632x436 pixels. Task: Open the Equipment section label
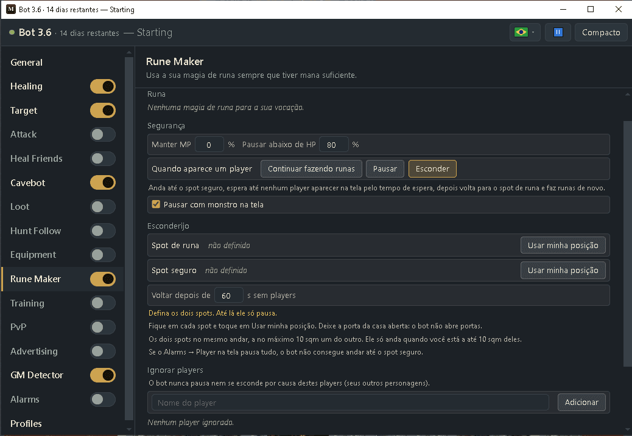tap(33, 255)
